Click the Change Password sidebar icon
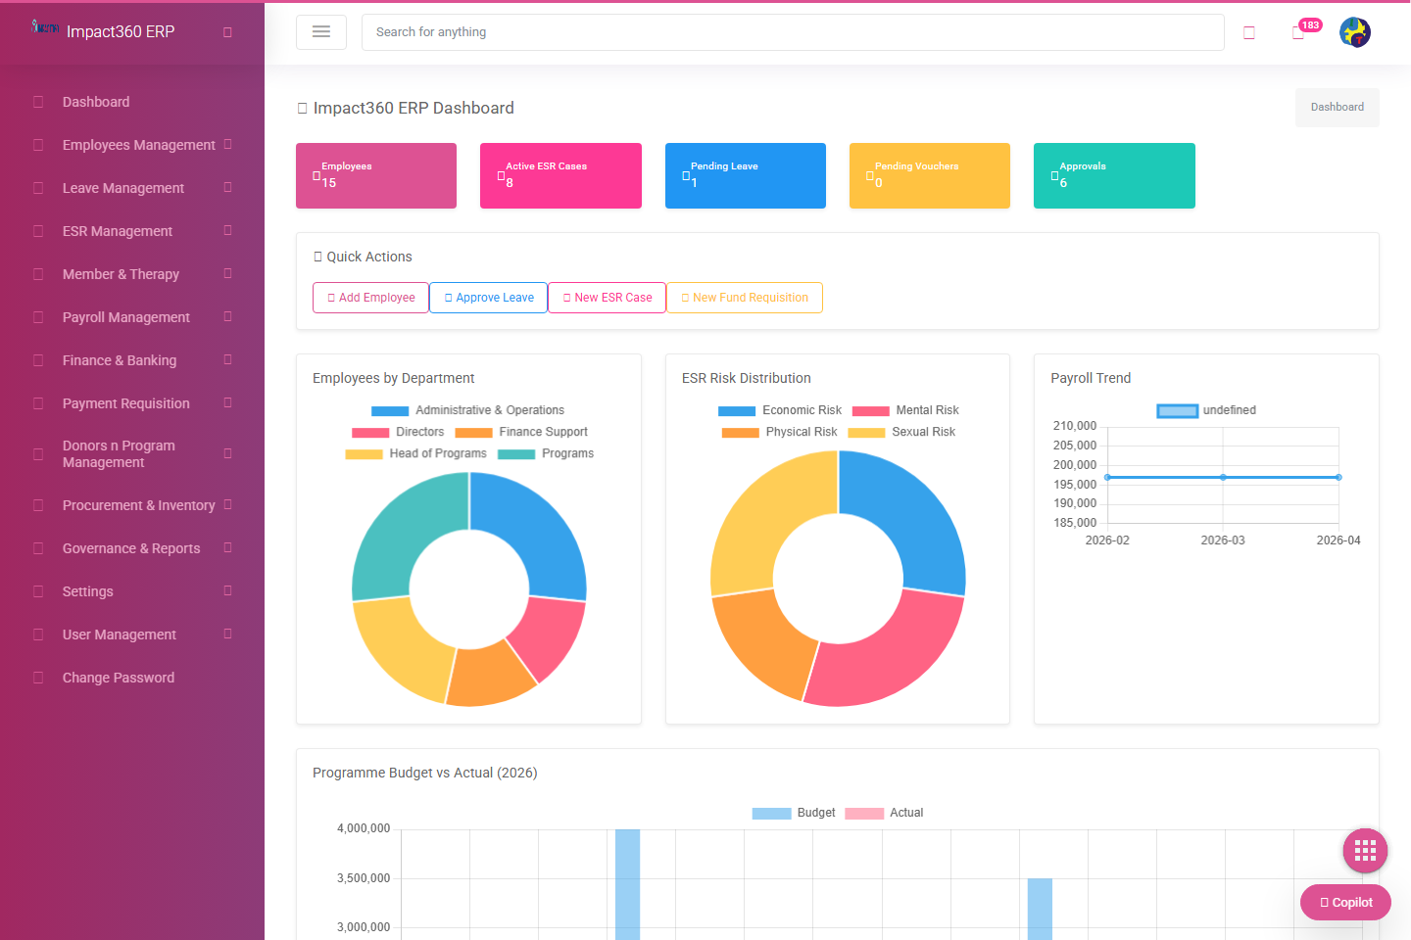The image size is (1411, 940). pyautogui.click(x=38, y=678)
